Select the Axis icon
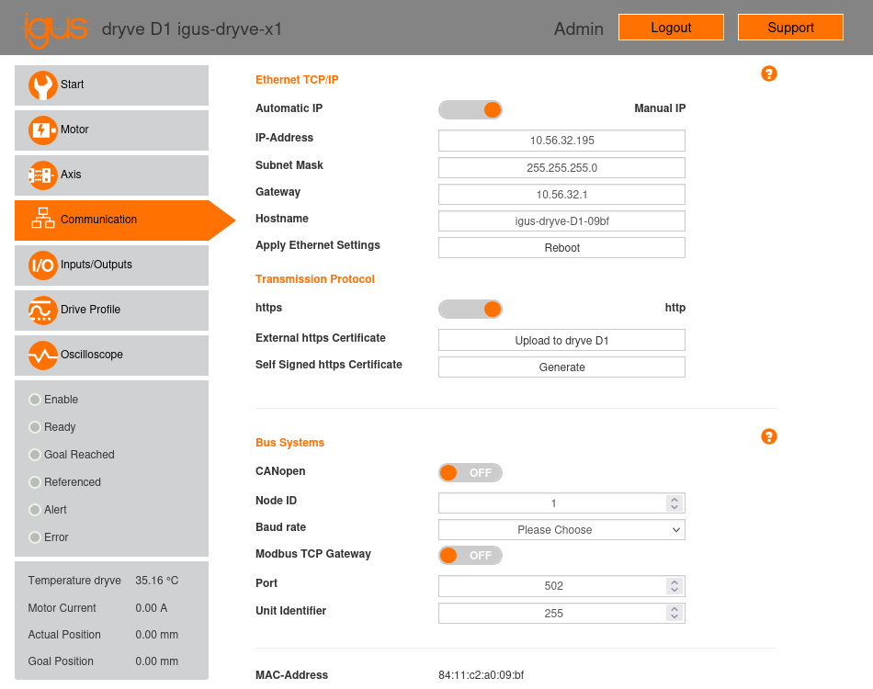The width and height of the screenshot is (873, 689). (42, 175)
